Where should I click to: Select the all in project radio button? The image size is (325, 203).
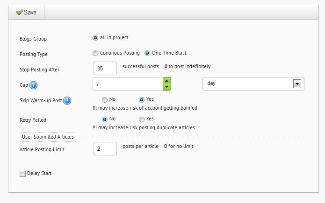[x=95, y=38]
